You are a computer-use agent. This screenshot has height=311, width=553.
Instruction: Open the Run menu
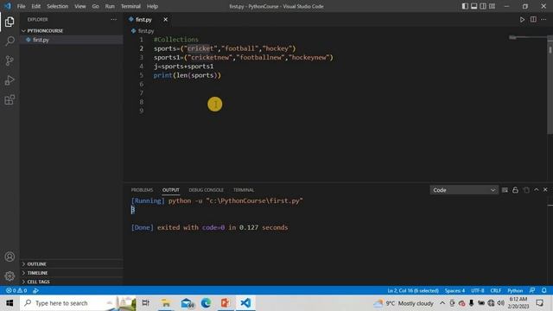click(x=110, y=6)
